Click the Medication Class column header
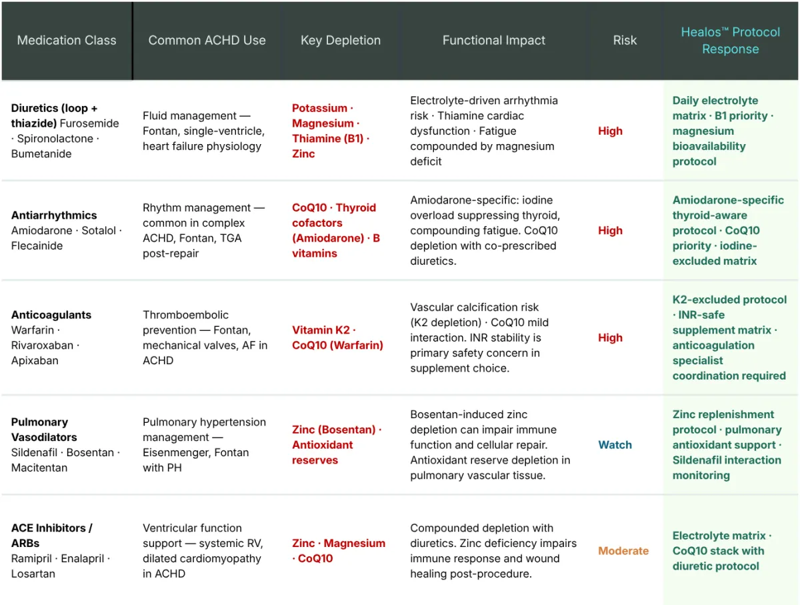Image resolution: width=800 pixels, height=605 pixels. pyautogui.click(x=67, y=40)
